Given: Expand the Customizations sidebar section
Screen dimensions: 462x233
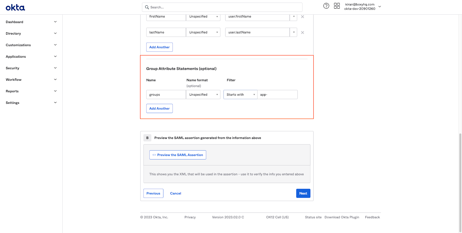Looking at the screenshot, I should (x=55, y=45).
